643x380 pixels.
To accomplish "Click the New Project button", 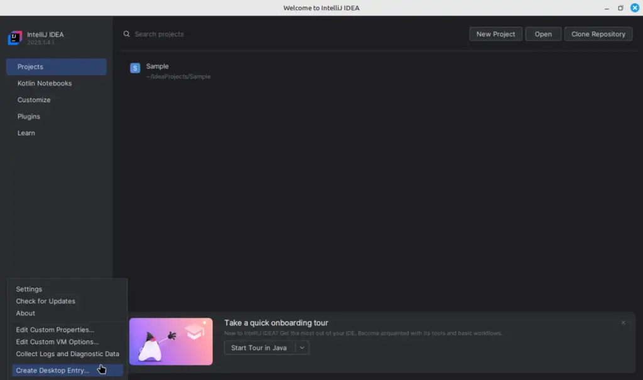I will coord(495,34).
